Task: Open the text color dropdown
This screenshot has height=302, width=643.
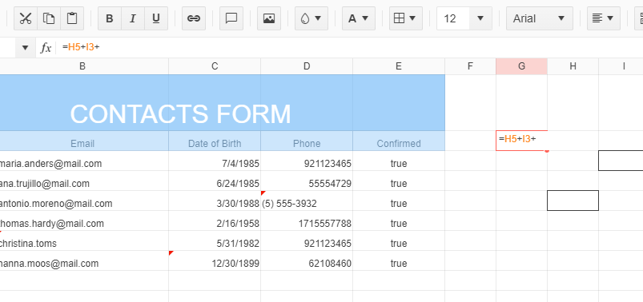Action: [x=359, y=18]
